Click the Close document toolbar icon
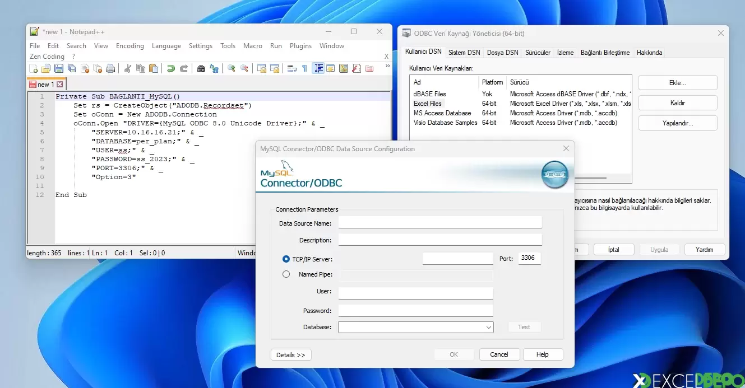Screen dimensions: 745x388 pyautogui.click(x=85, y=69)
